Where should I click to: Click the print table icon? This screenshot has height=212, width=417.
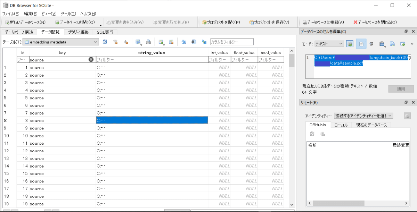pos(148,42)
